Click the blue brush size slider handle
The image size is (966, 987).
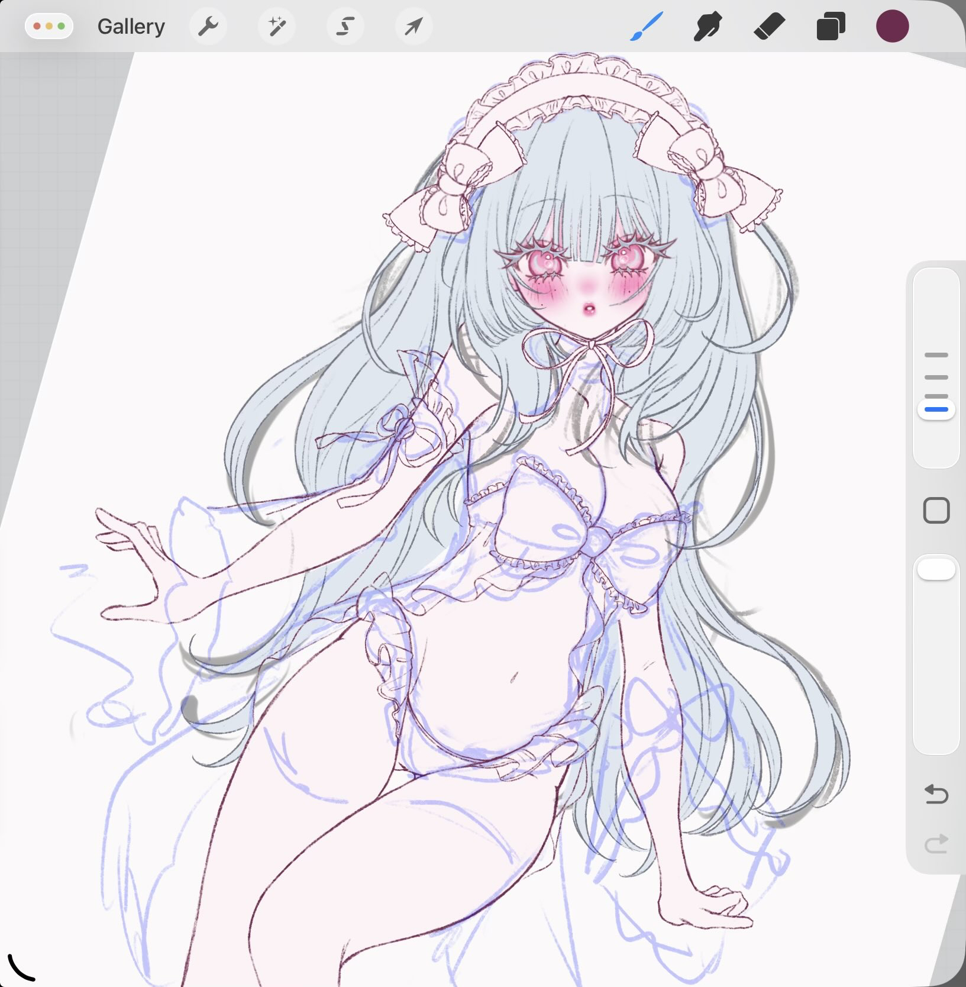tap(936, 409)
